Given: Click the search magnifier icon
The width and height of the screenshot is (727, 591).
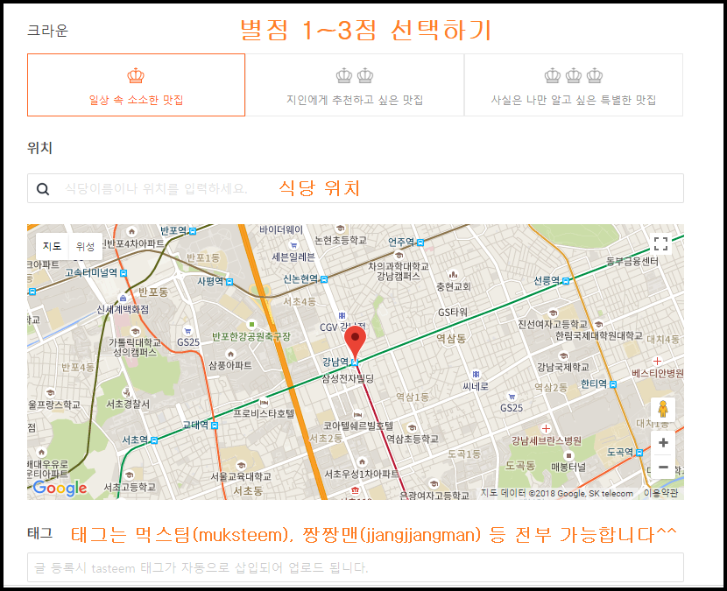Looking at the screenshot, I should point(43,188).
